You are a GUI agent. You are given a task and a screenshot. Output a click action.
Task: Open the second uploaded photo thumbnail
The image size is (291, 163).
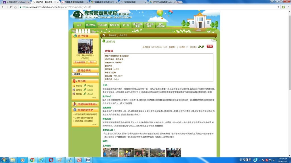[x=126, y=152]
